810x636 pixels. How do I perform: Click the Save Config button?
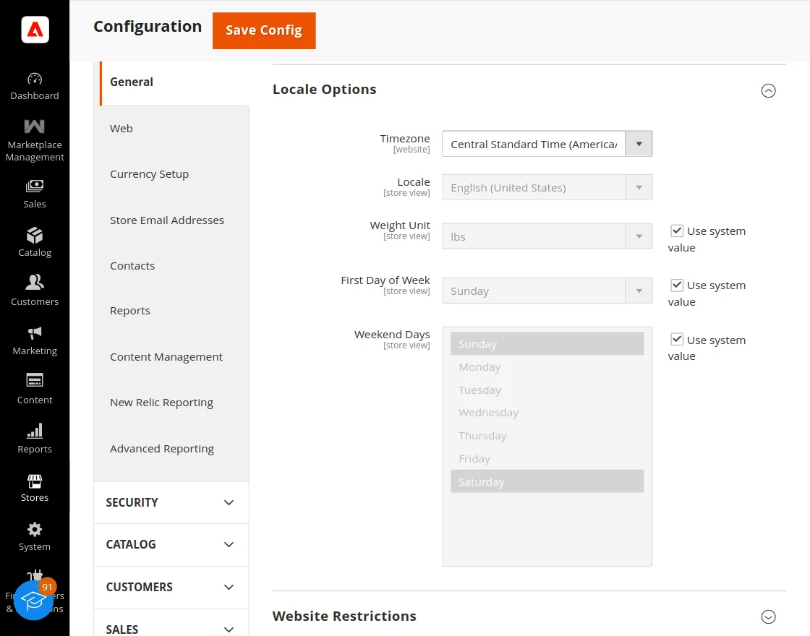pos(264,30)
